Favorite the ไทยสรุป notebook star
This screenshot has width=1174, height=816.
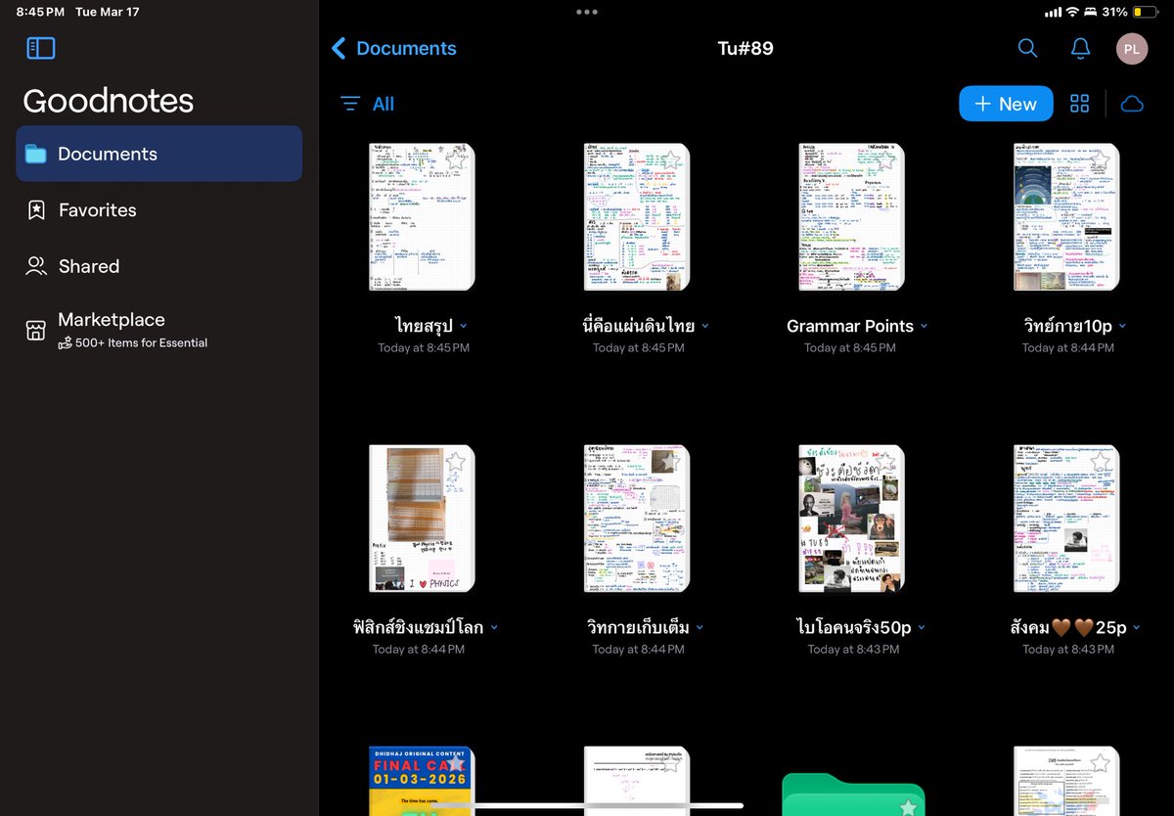point(456,160)
